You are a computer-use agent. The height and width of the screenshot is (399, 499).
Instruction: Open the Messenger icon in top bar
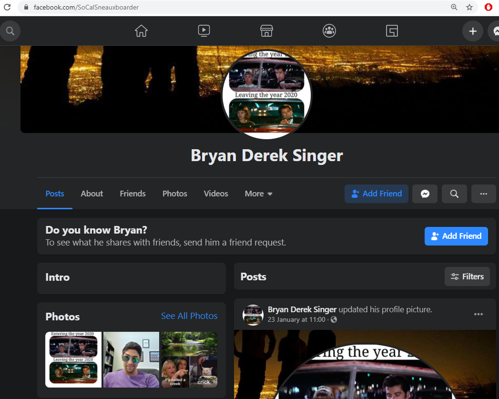495,31
